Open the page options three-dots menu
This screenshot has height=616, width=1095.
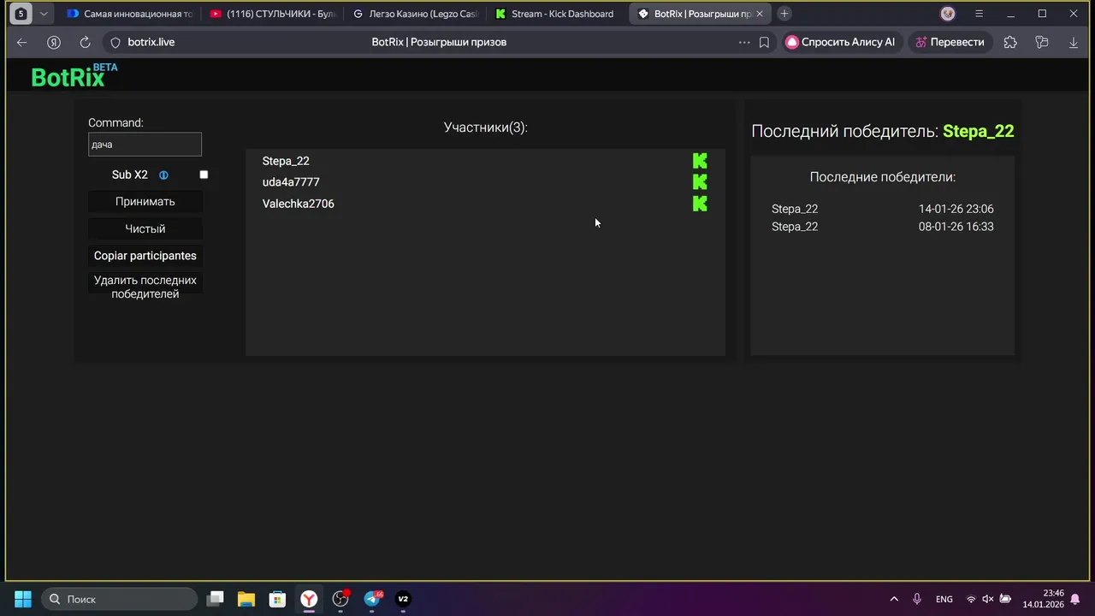tap(743, 42)
